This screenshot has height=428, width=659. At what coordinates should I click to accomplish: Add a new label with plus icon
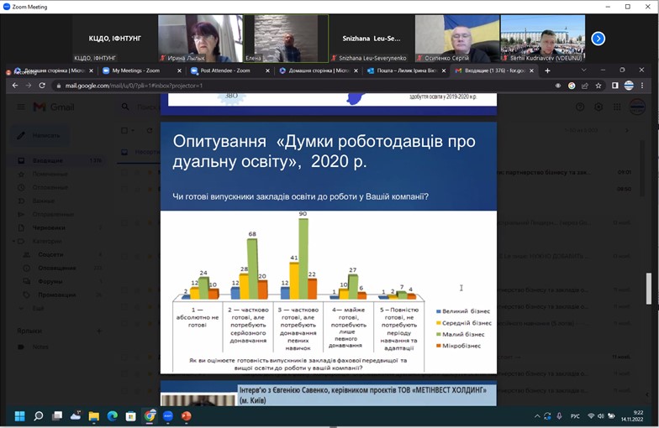point(99,331)
